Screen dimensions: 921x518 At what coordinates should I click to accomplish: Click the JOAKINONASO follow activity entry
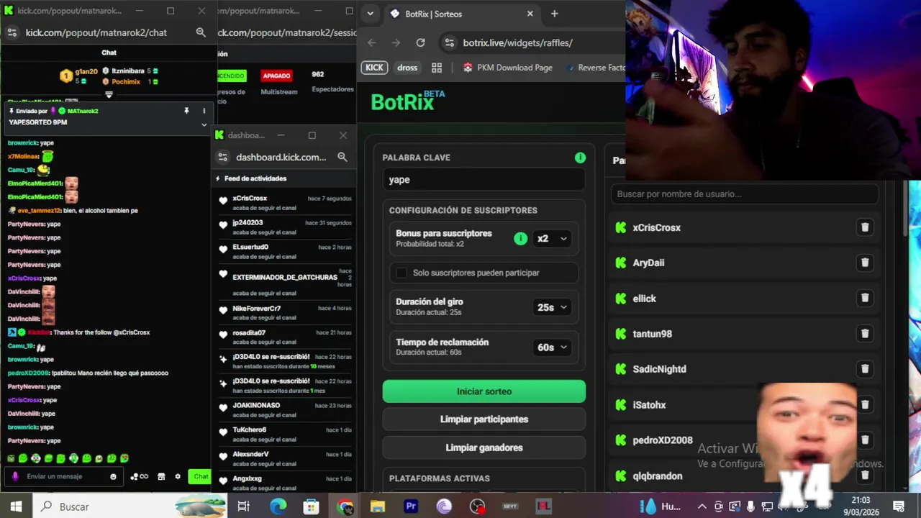click(286, 410)
